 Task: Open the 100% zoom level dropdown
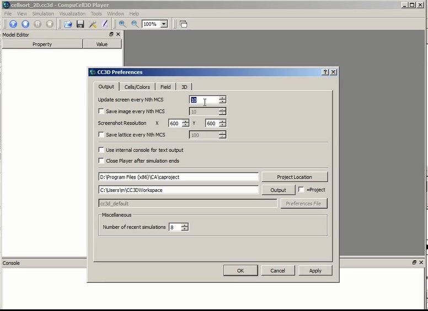pos(164,24)
